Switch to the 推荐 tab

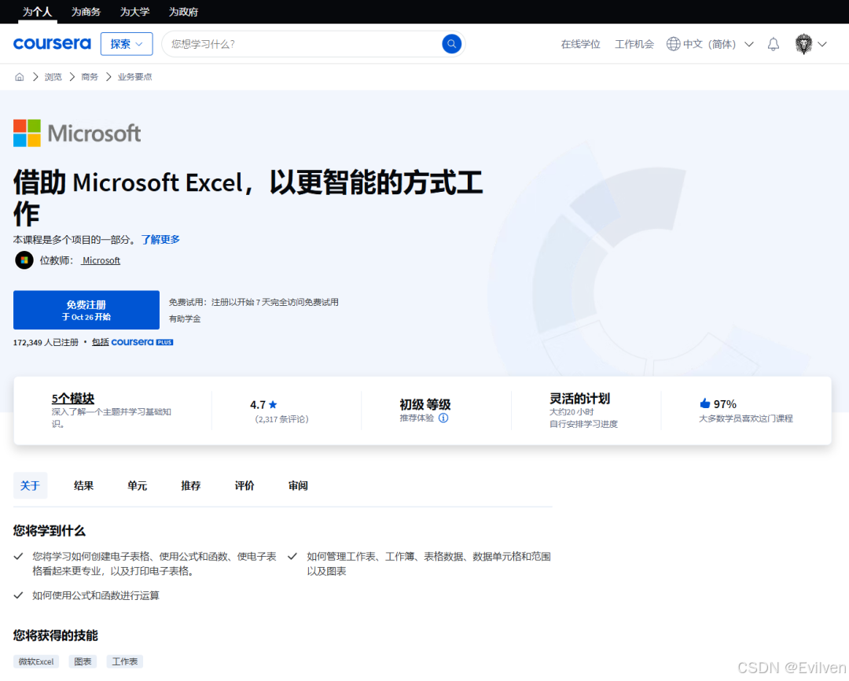pyautogui.click(x=190, y=485)
